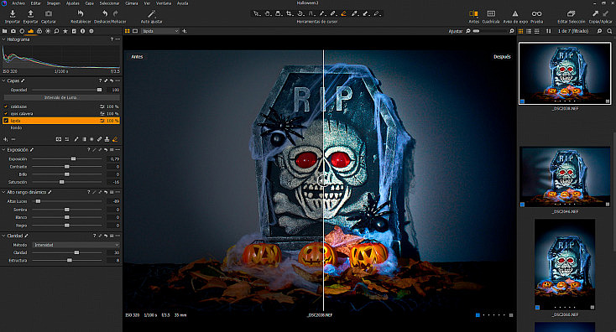Collapse the Alto rango dinámico panel
This screenshot has height=332, width=616.
[x=3, y=192]
